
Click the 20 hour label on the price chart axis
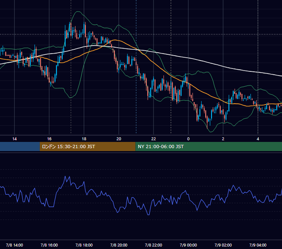click(119, 139)
